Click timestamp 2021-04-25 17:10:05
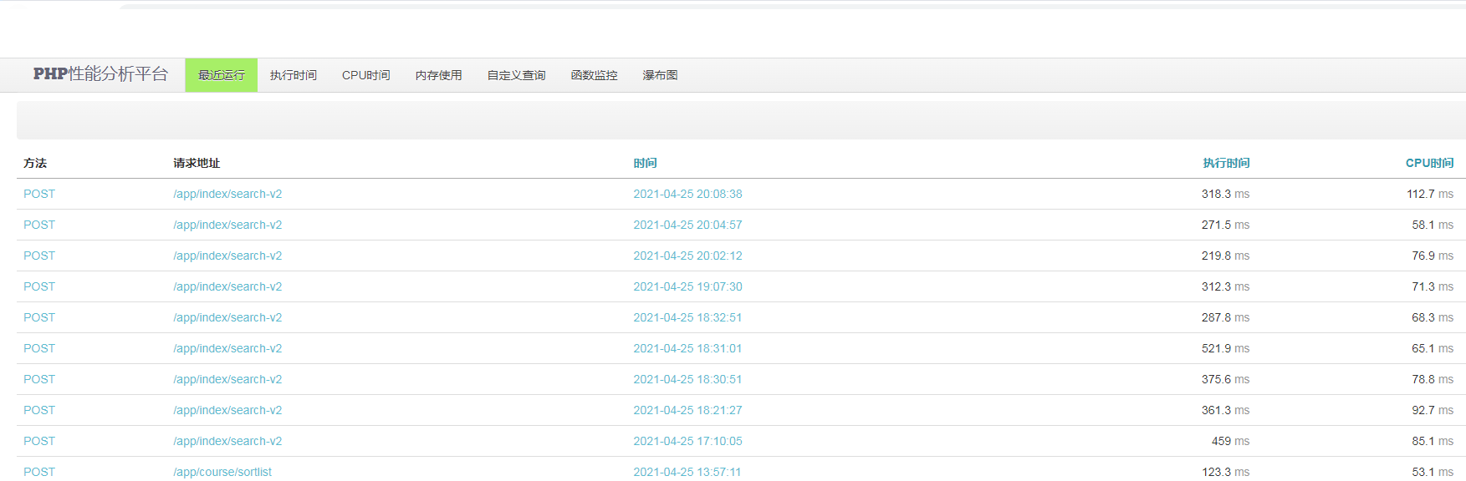 point(687,441)
